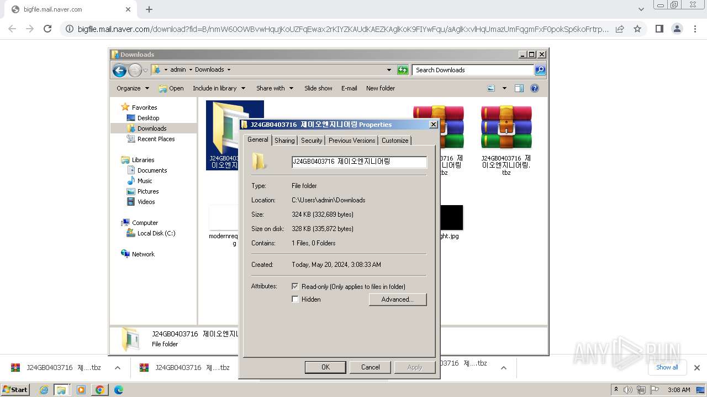Open Pictures library in navigation pane
The width and height of the screenshot is (707, 397).
pyautogui.click(x=148, y=191)
